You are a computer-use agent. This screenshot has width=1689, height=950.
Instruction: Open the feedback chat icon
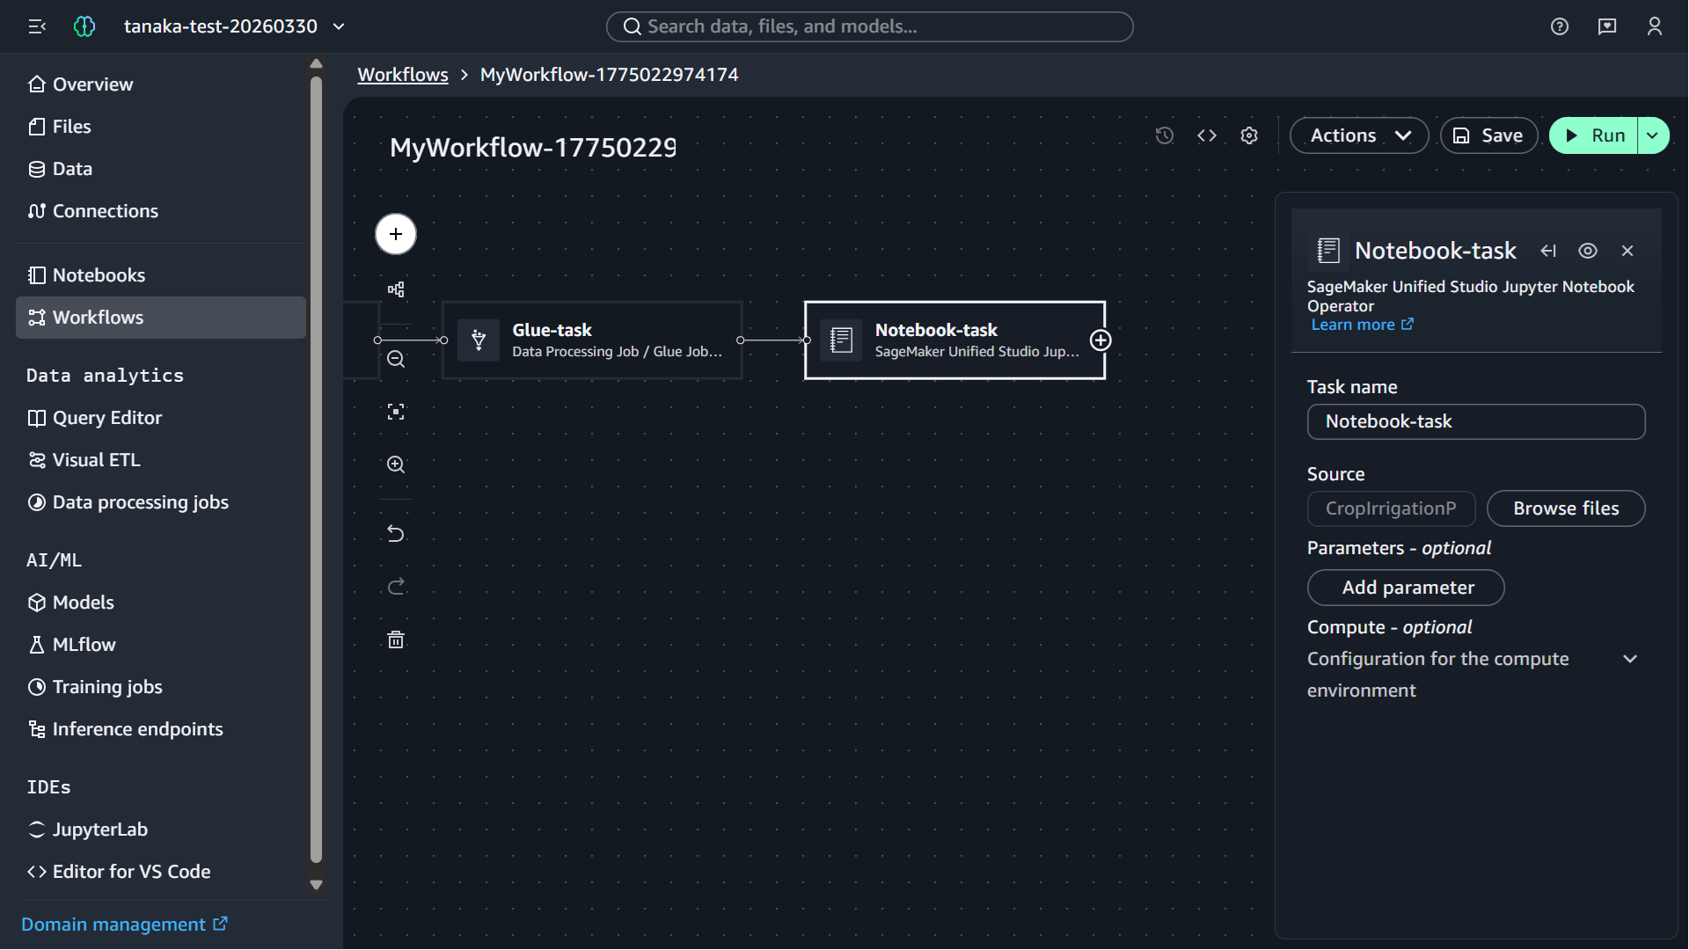1607,26
